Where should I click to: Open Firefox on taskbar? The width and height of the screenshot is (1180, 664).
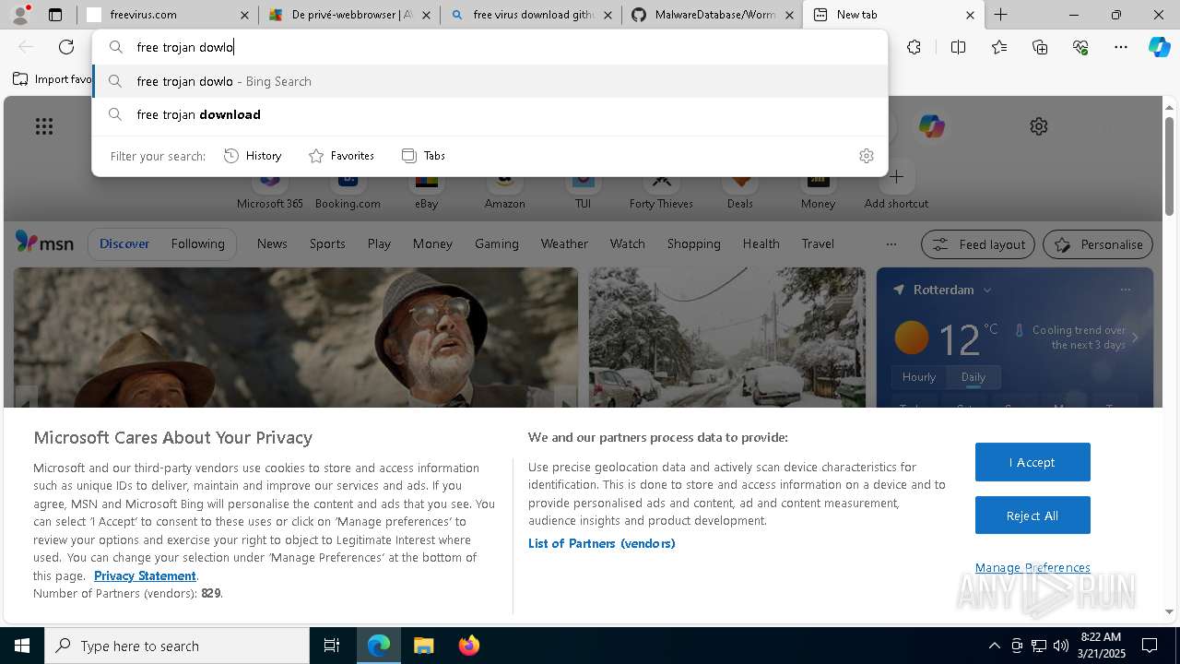(x=468, y=646)
